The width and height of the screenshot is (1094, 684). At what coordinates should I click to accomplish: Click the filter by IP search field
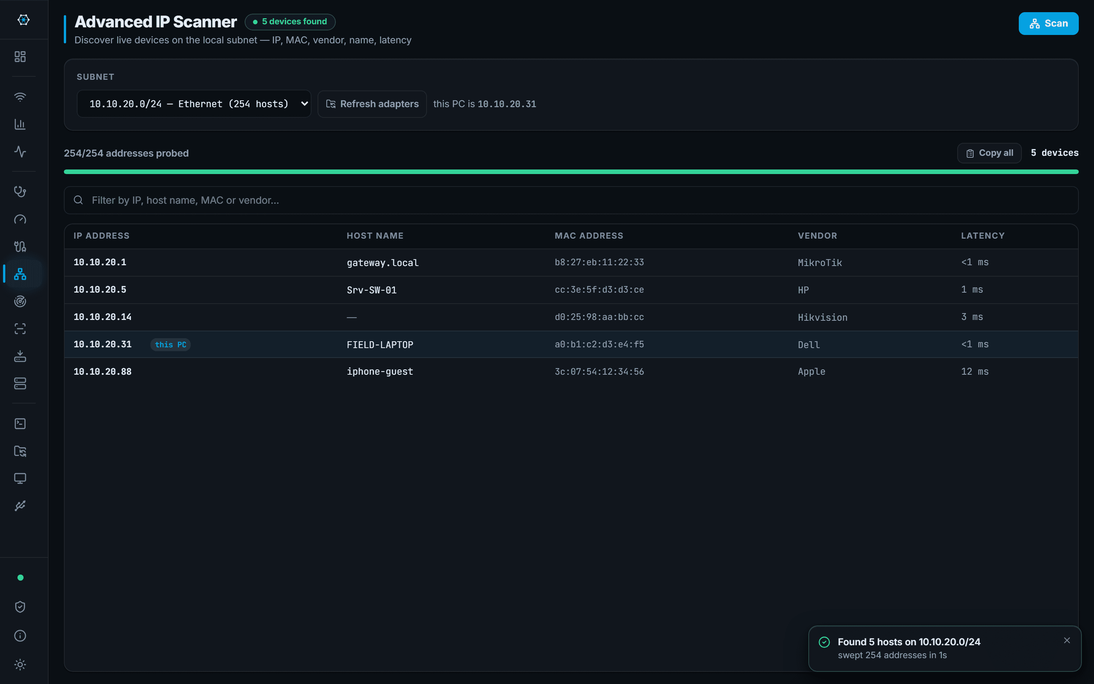click(571, 200)
